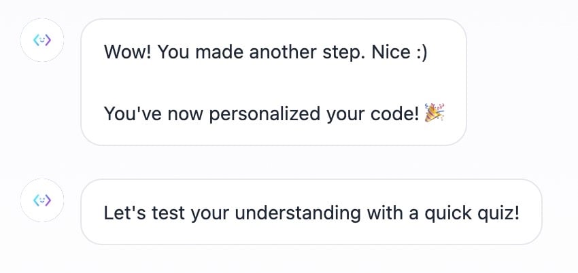Click the right purple bracket in bottom avatar

click(x=49, y=200)
